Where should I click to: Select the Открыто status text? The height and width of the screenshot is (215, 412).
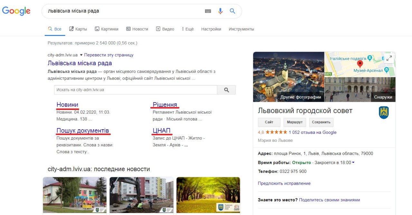pos(302,162)
